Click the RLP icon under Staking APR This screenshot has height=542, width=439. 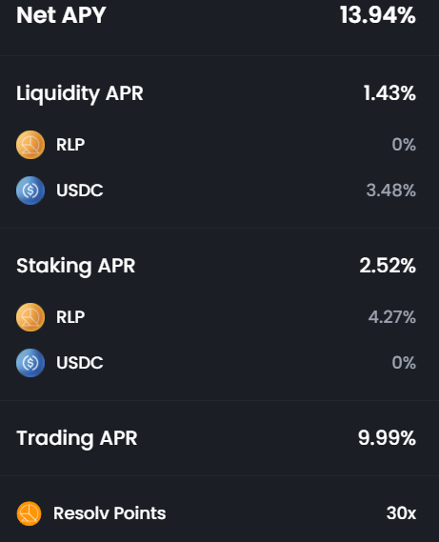[30, 317]
